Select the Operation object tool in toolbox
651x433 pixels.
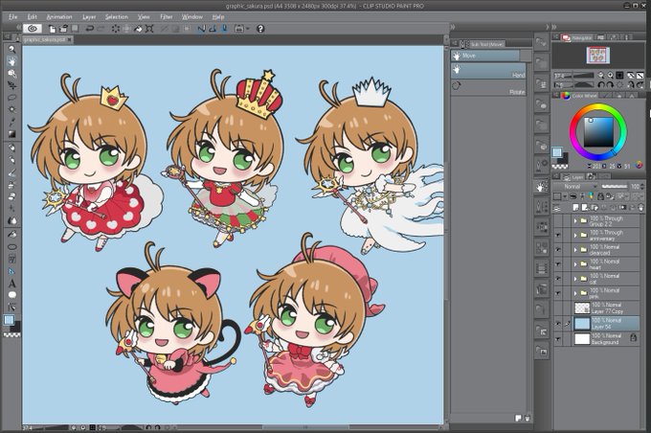tap(12, 74)
